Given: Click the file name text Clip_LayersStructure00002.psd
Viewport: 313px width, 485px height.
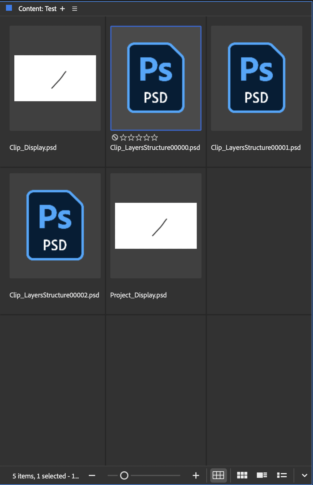Looking at the screenshot, I should [54, 295].
